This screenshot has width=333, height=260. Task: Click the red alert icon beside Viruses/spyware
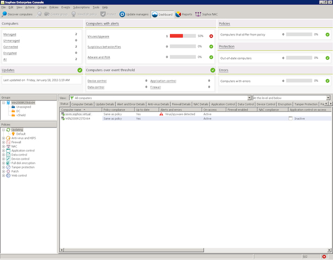click(x=211, y=36)
